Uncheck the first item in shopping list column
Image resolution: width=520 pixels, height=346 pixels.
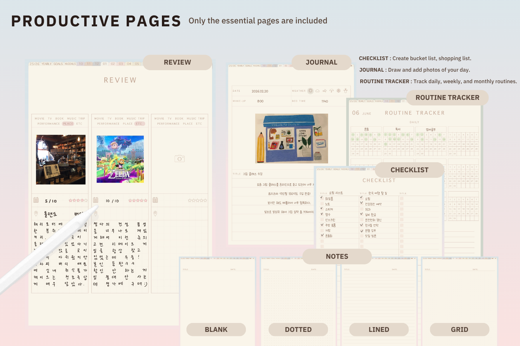click(322, 198)
